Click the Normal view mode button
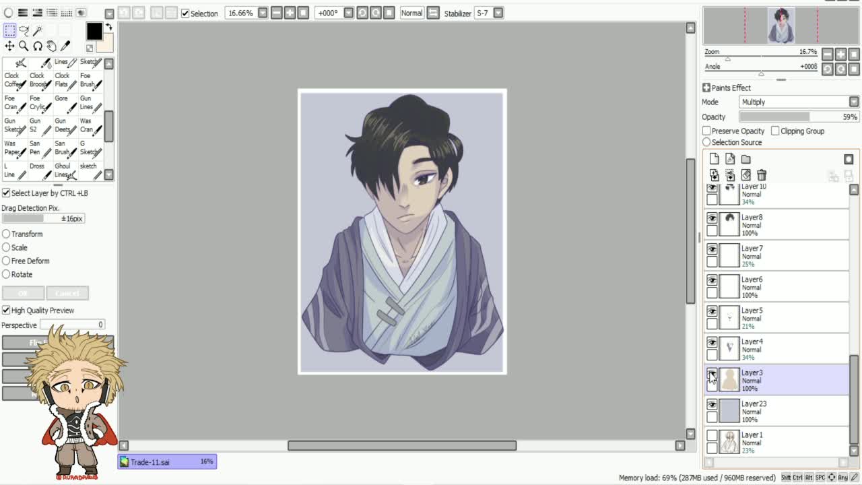 click(x=411, y=13)
